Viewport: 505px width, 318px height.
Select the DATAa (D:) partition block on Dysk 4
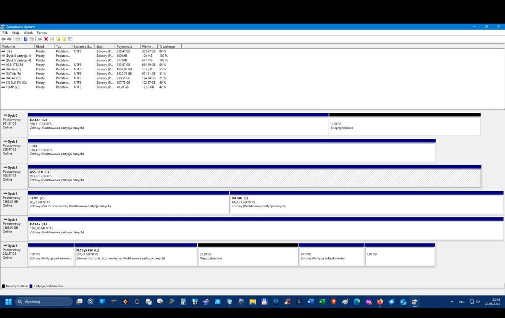click(x=266, y=229)
